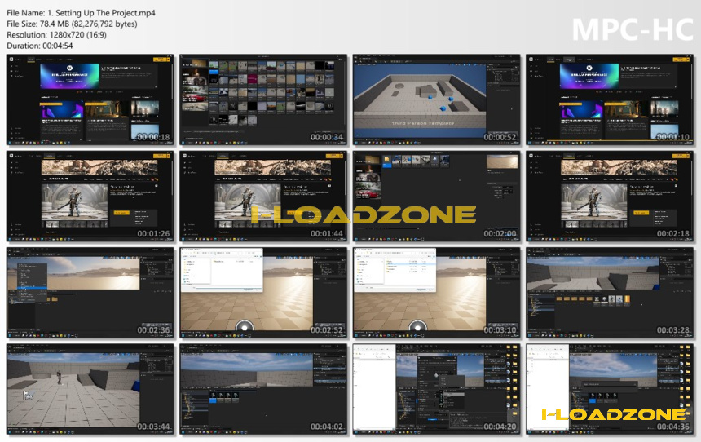Screen dimensions: 701x442
Task: Pick the frame stamped 00:02:52
Action: pos(263,293)
